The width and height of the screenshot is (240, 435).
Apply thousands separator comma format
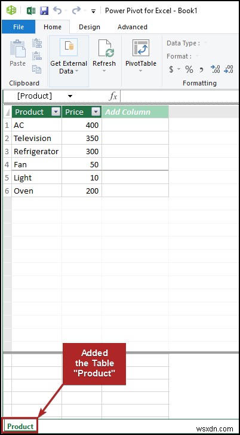(x=201, y=69)
